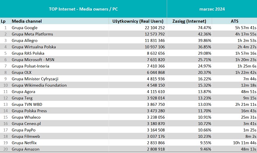Select Grupa Minister Cyfryzacji row
This screenshot has width=257, height=153.
coord(129,79)
